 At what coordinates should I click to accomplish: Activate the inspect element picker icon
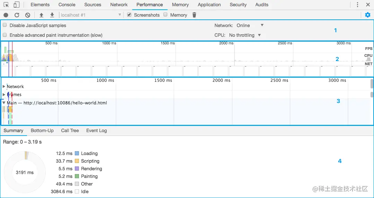6,5
